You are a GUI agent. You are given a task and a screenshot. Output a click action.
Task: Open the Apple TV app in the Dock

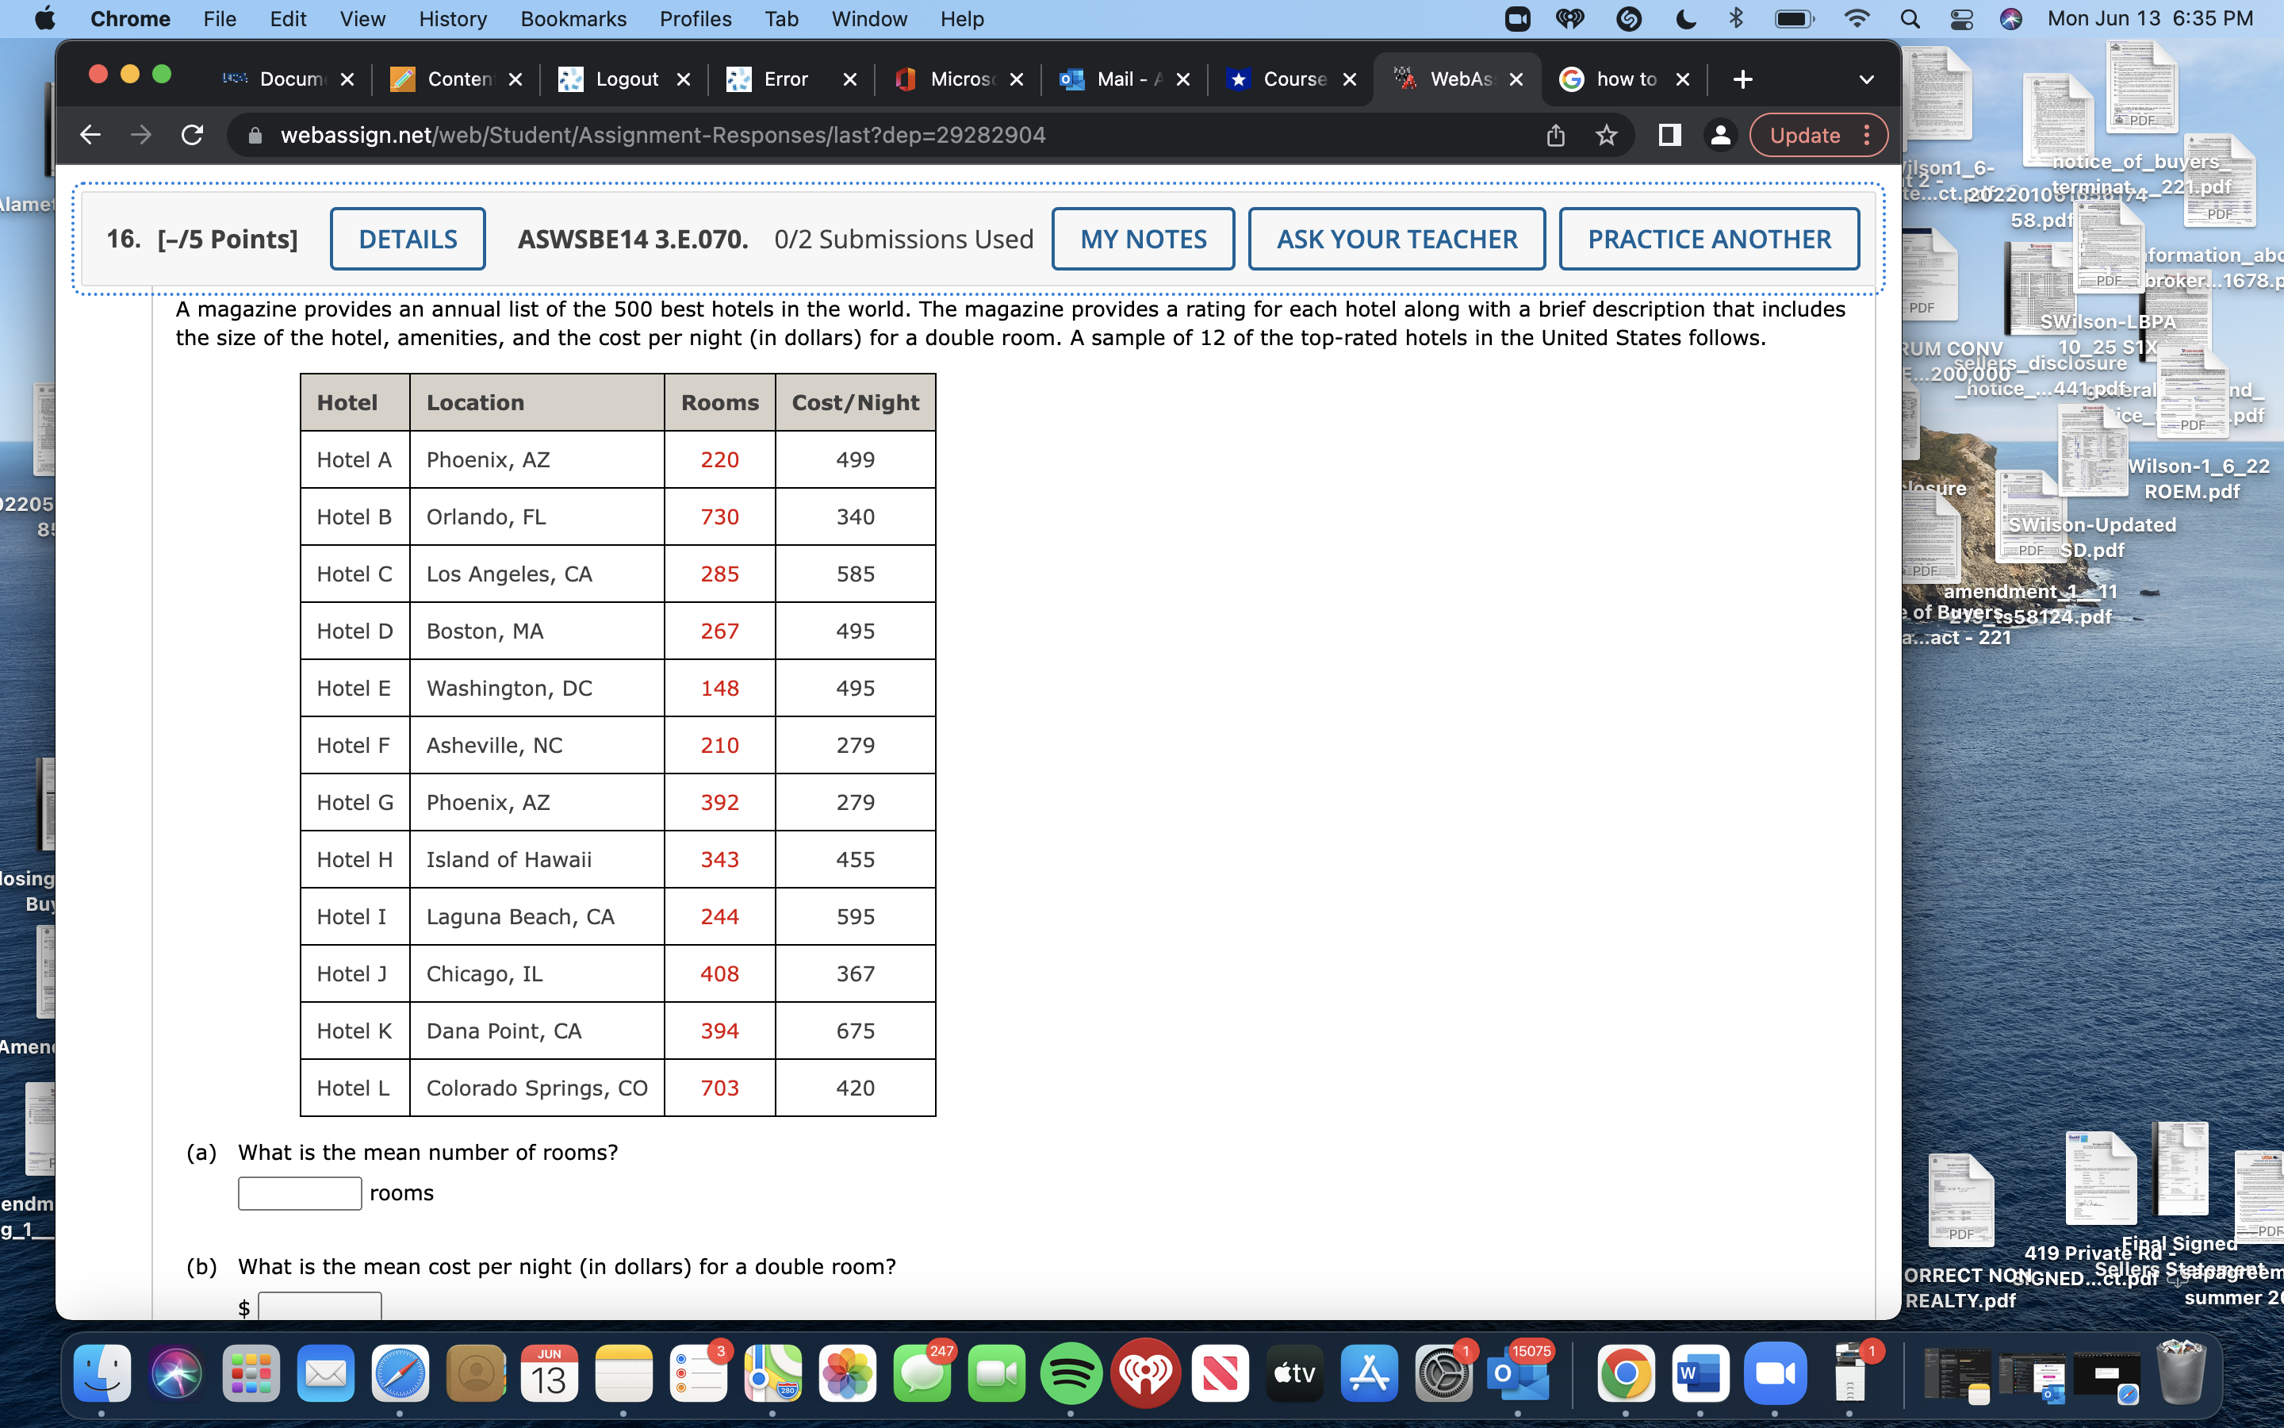point(1293,1374)
